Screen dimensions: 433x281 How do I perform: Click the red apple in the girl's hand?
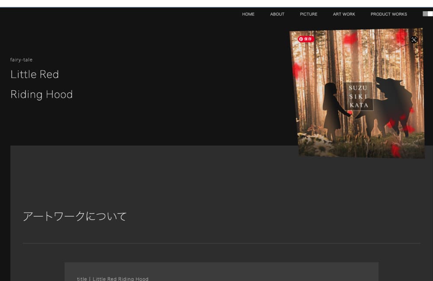[x=350, y=113]
